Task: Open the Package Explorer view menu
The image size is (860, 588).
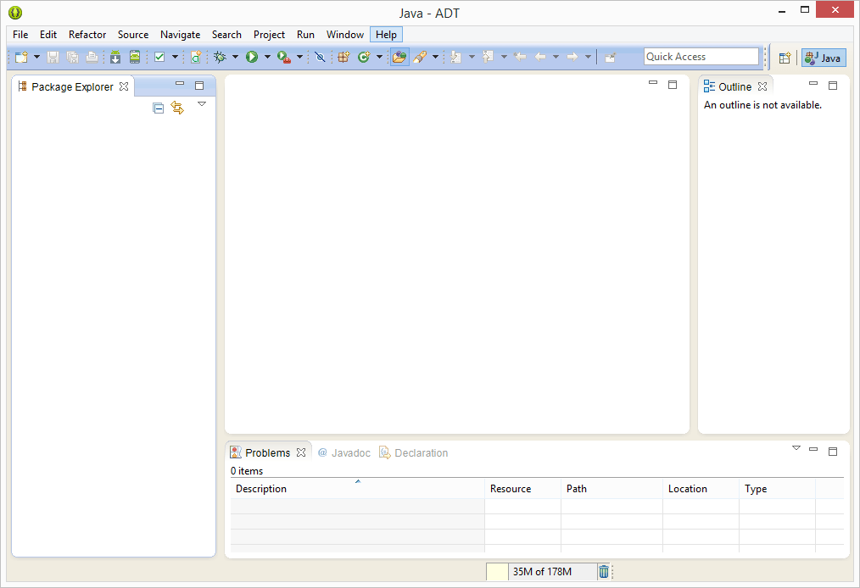Action: [202, 103]
